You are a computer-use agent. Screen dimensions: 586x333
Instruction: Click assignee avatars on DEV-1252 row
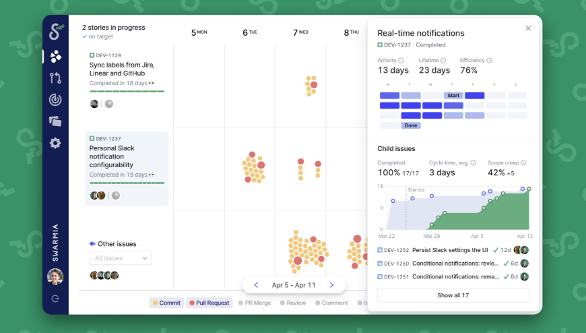(x=521, y=250)
